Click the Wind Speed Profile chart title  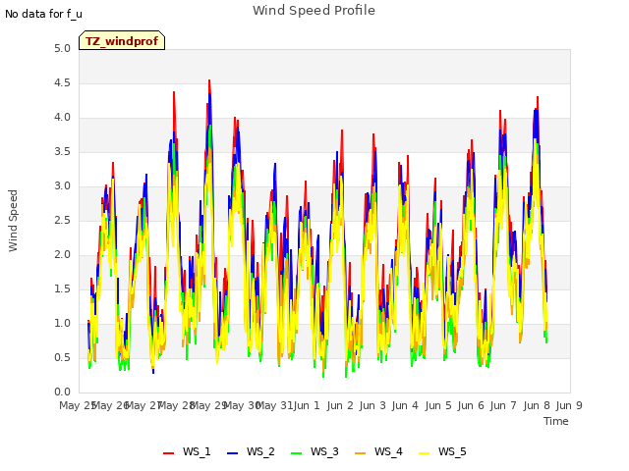coord(314,11)
